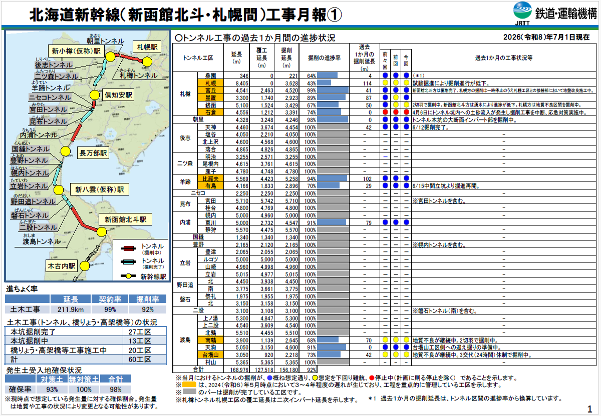Click the 今回 blue dot in the 天狗 row
The width and height of the screenshot is (601, 416).
tap(406, 347)
